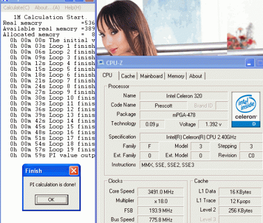263x223 pixels.
Task: Select the Name field 'Intel Celeron 320'
Action: tap(184, 96)
